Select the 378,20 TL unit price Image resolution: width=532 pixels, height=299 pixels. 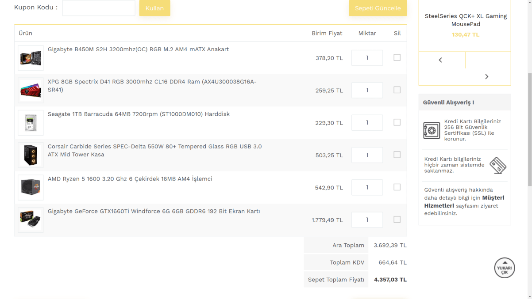(329, 58)
